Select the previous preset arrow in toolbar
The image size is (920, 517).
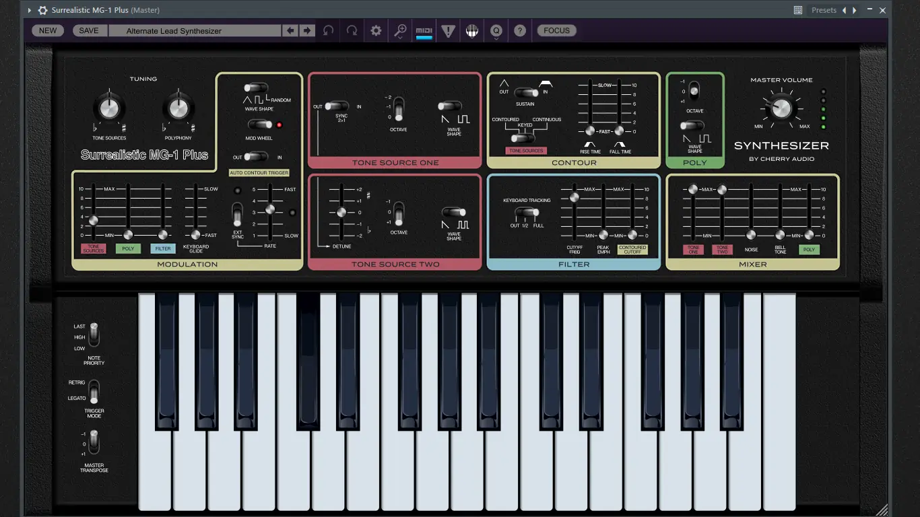tap(290, 30)
